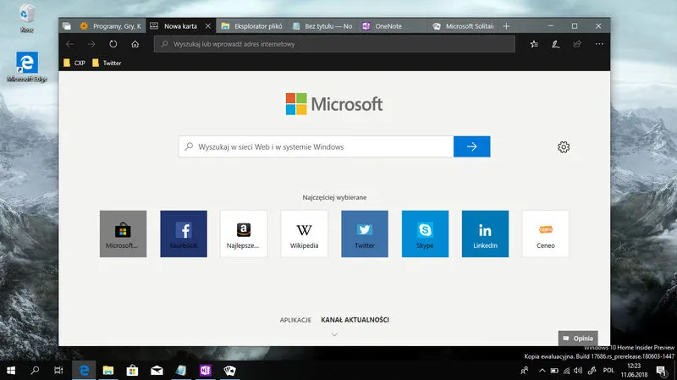This screenshot has height=380, width=677.
Task: Open Mail app from taskbar
Action: point(157,371)
